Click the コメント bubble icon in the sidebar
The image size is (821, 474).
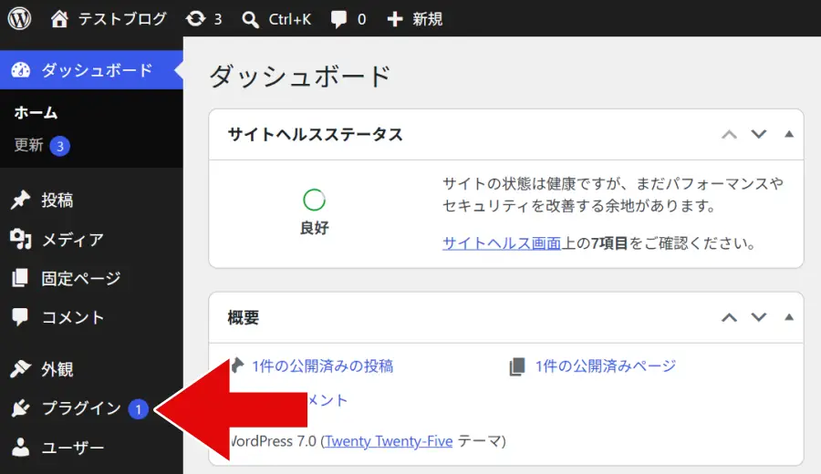[x=20, y=317]
